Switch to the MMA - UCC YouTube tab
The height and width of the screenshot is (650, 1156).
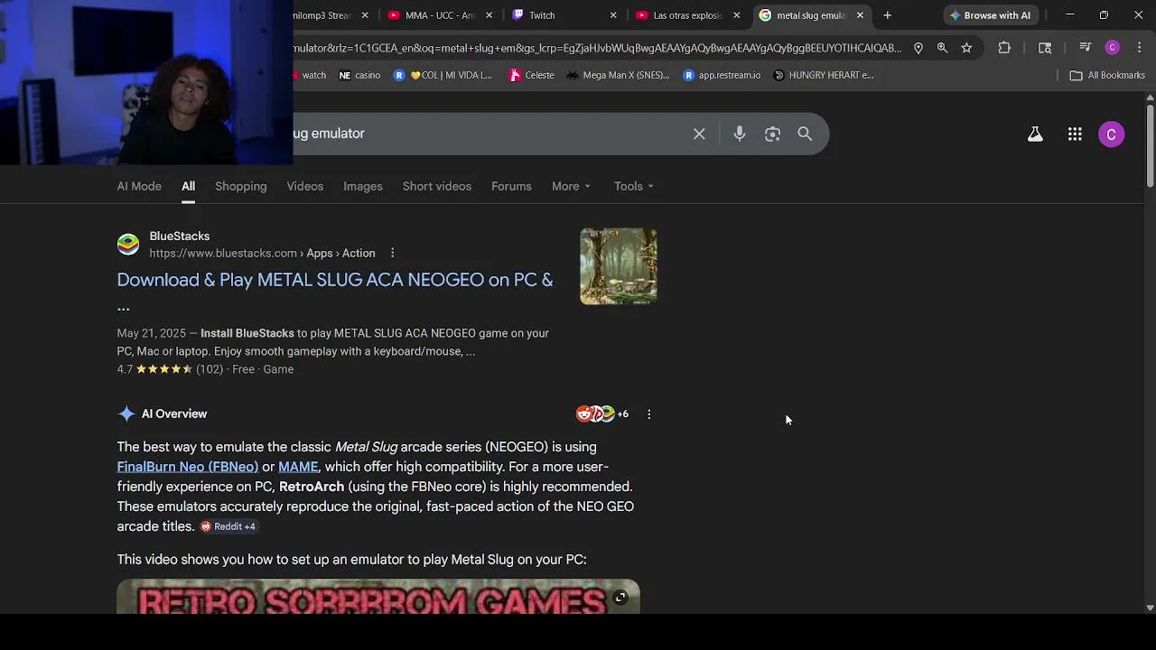[x=439, y=15]
